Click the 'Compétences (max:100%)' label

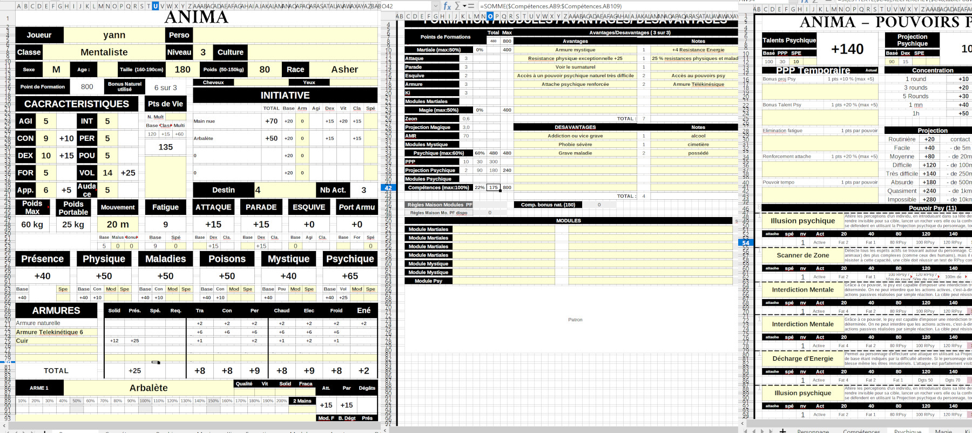click(x=438, y=188)
